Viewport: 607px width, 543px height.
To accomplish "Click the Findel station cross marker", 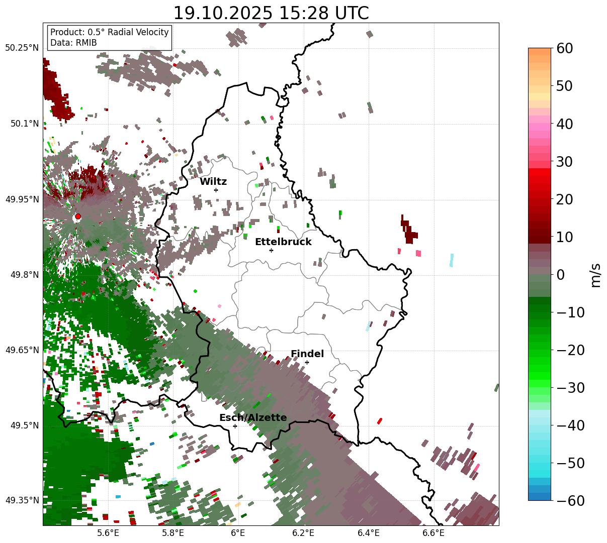I will [307, 362].
